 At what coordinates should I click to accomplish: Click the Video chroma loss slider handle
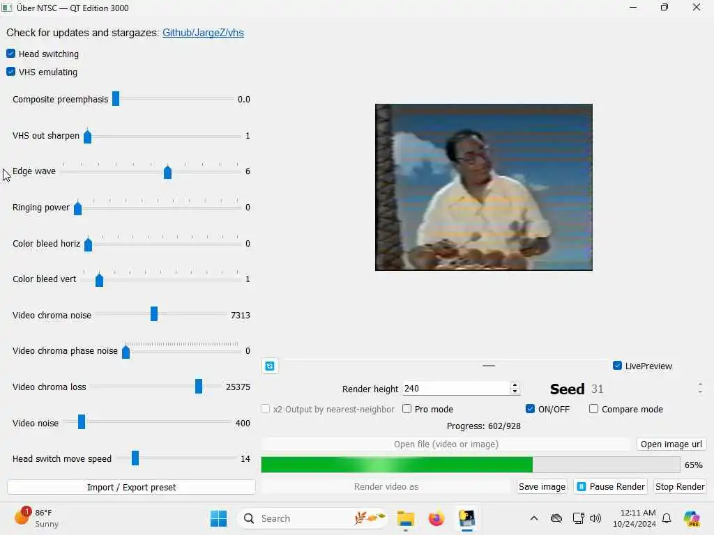(x=199, y=386)
